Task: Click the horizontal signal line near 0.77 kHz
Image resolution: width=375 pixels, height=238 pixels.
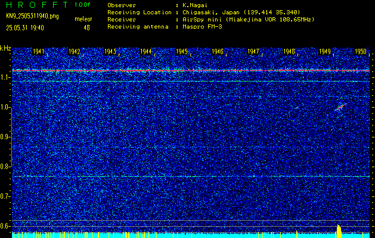Action: [191, 176]
